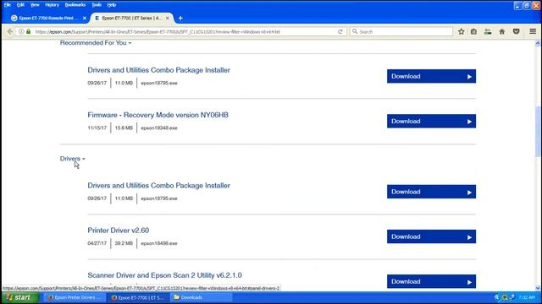Open the Edit menu
Screen dimensions: 542x304
click(20, 5)
